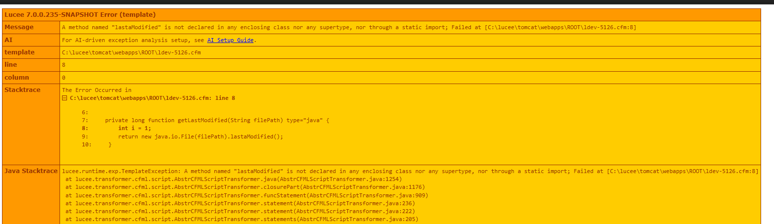Click the lastaModified error message text
The image size is (774, 224).
pyautogui.click(x=349, y=27)
